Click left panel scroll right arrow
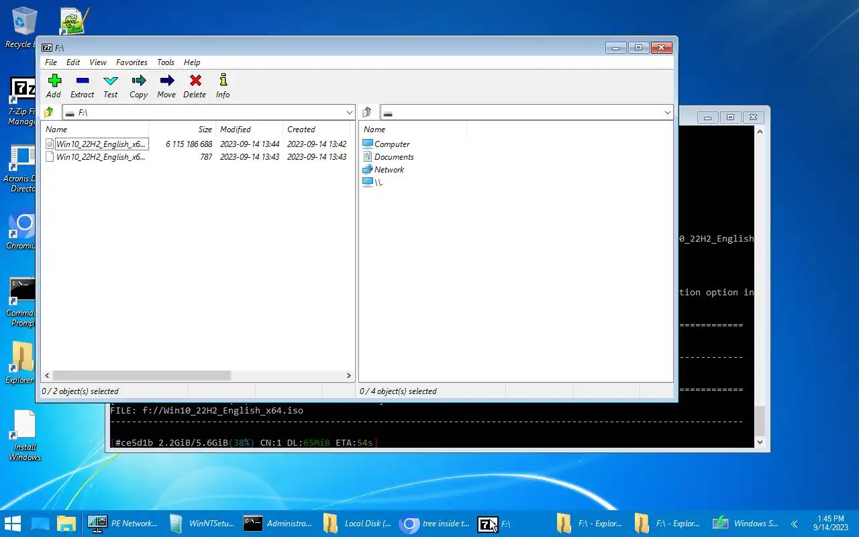859x537 pixels. pyautogui.click(x=349, y=376)
